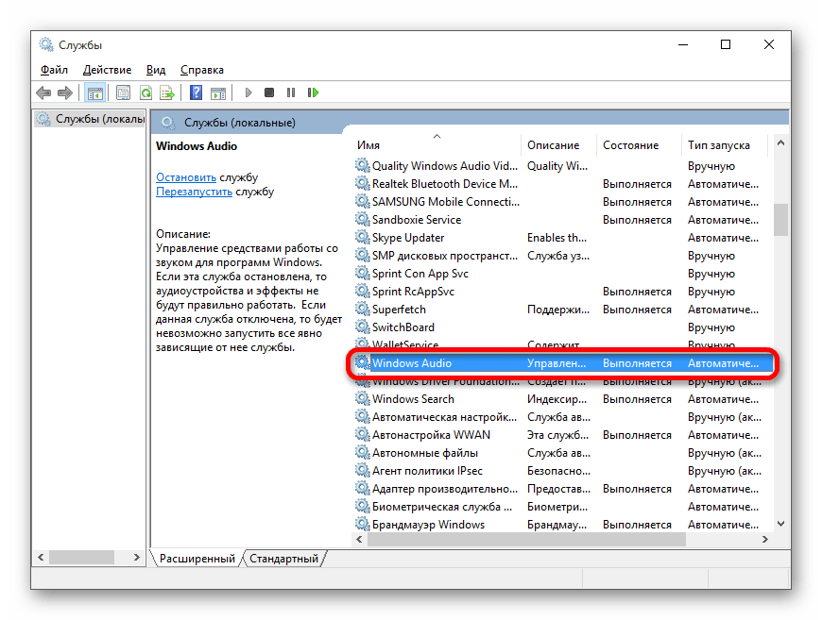822x620 pixels.
Task: Select Агент политики IPsec service
Action: click(562, 470)
